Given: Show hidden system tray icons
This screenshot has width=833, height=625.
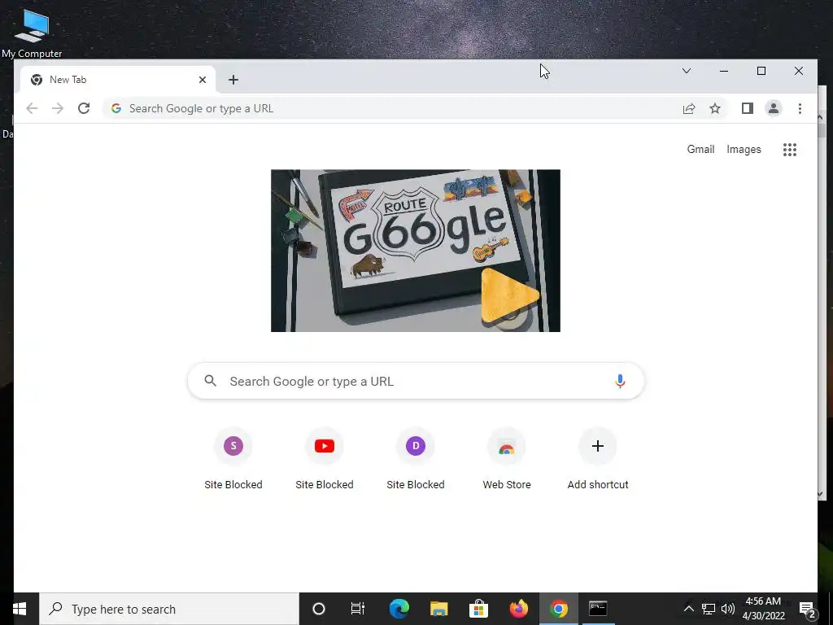Looking at the screenshot, I should click(688, 609).
